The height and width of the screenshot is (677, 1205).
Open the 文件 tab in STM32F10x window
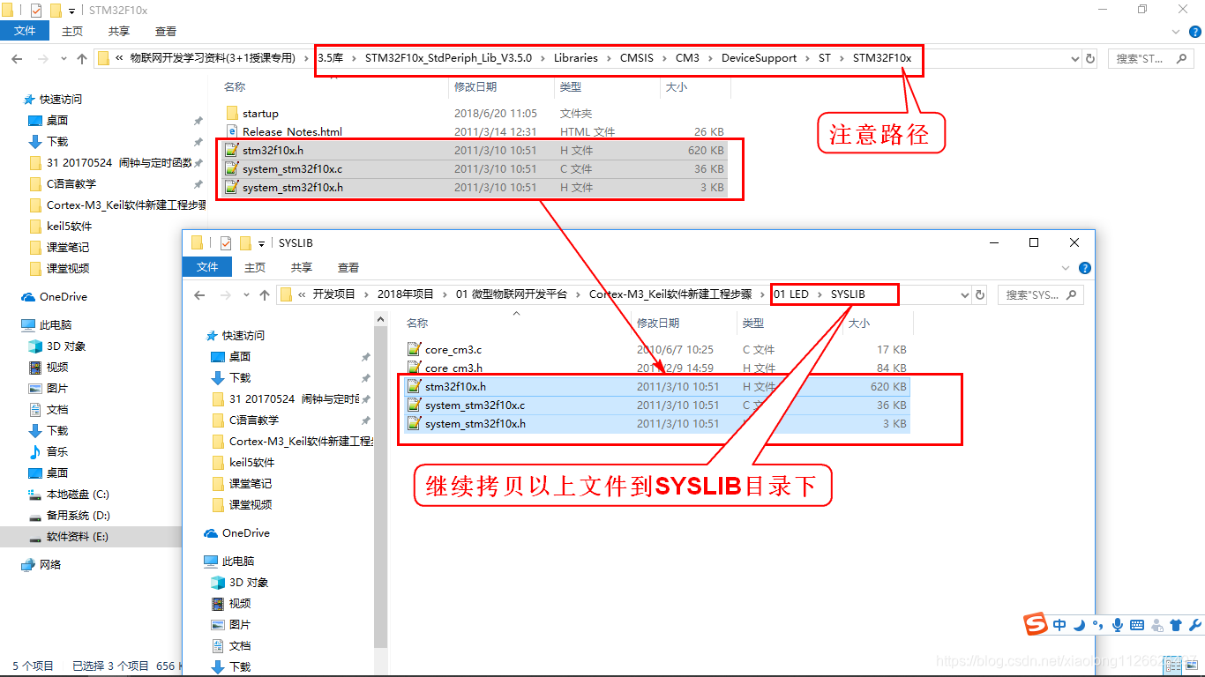[x=25, y=31]
